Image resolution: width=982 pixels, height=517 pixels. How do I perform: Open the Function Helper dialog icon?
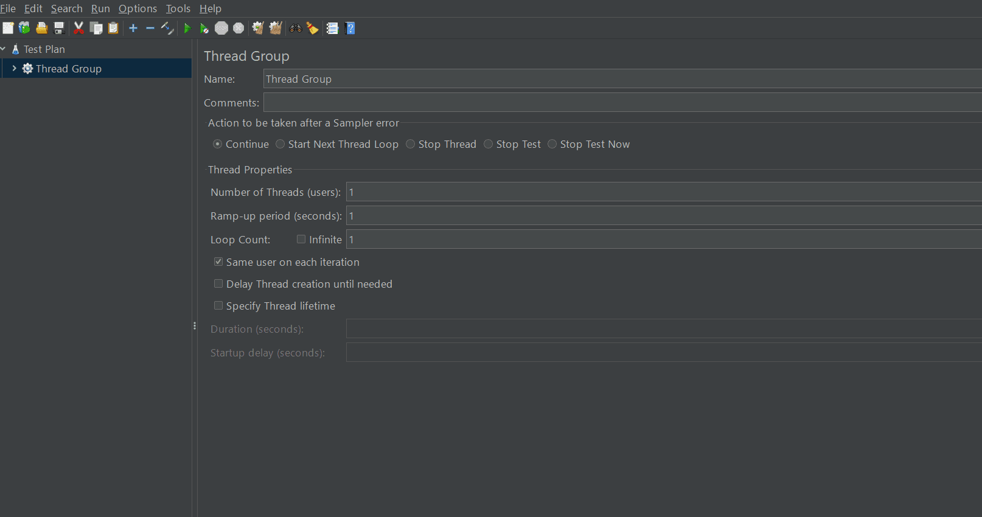[332, 28]
